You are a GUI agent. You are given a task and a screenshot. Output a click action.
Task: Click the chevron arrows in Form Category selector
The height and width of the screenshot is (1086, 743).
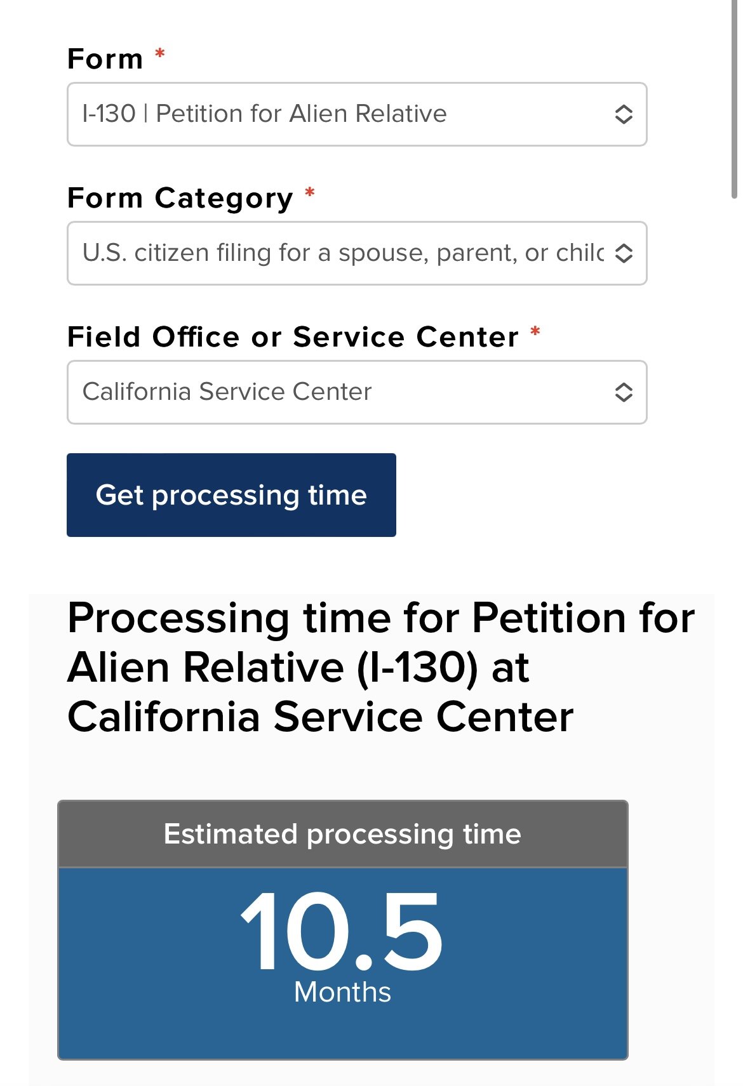coord(624,253)
